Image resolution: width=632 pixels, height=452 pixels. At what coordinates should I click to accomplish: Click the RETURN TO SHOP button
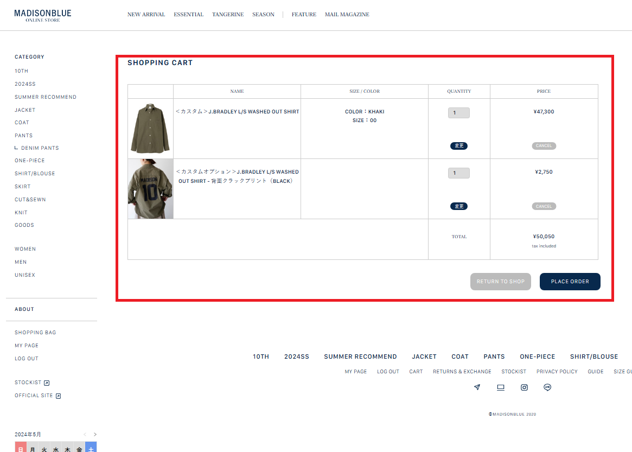pos(501,282)
